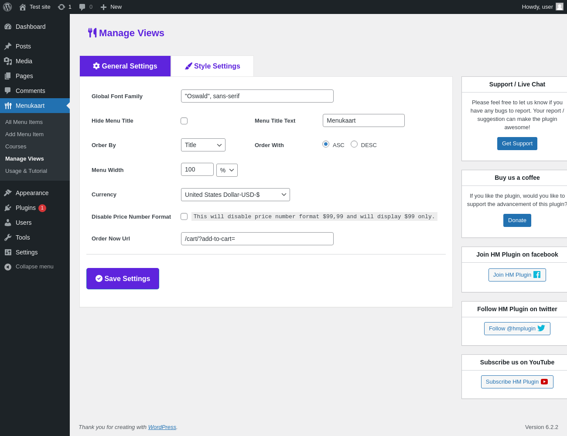Open the updates refresh icon
This screenshot has width=567, height=436.
pos(61,7)
